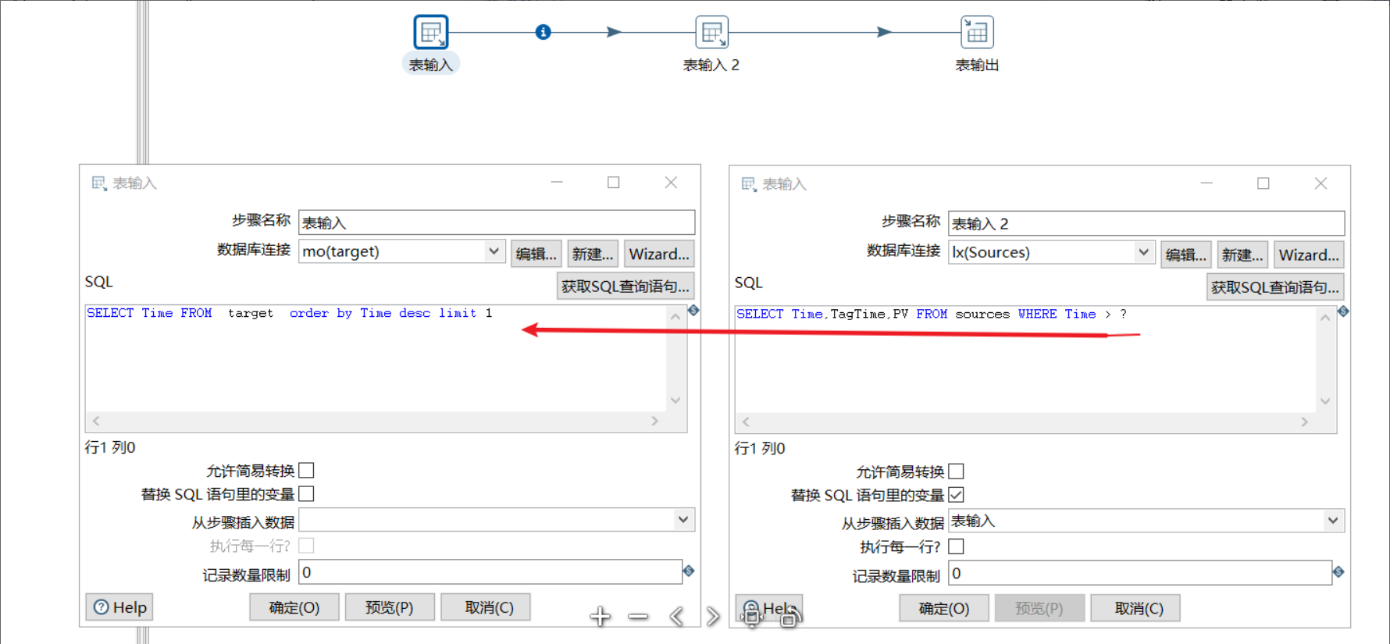Uncheck 替换 SQL 语句里的变量 in right dialog
This screenshot has height=644, width=1390.
point(956,494)
